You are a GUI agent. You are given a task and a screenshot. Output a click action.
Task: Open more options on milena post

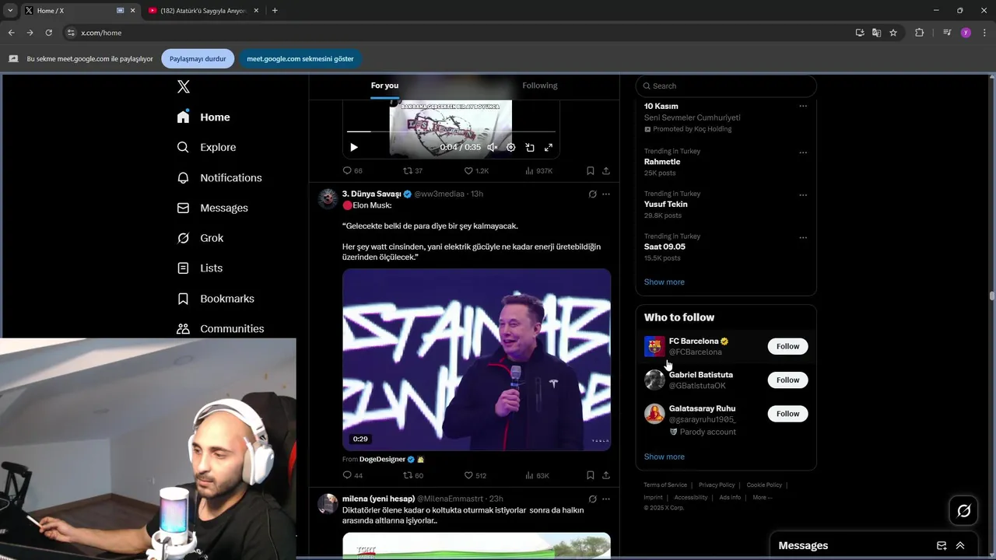pos(606,499)
